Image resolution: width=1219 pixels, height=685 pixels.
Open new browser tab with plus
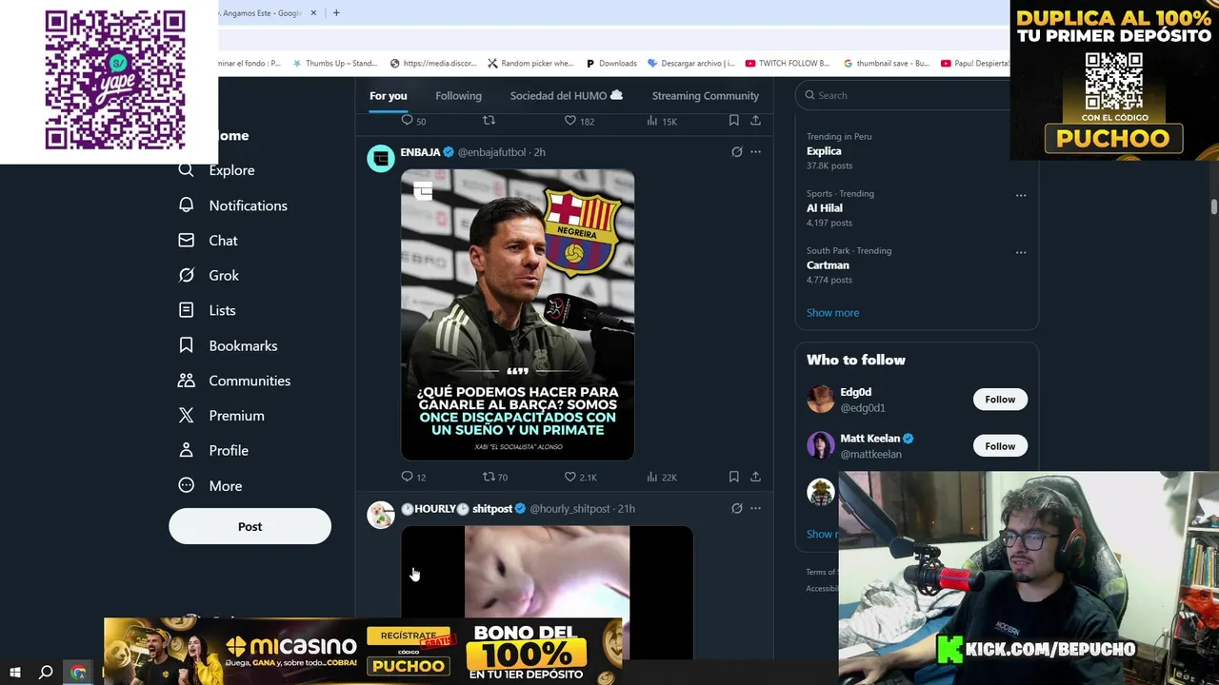336,13
